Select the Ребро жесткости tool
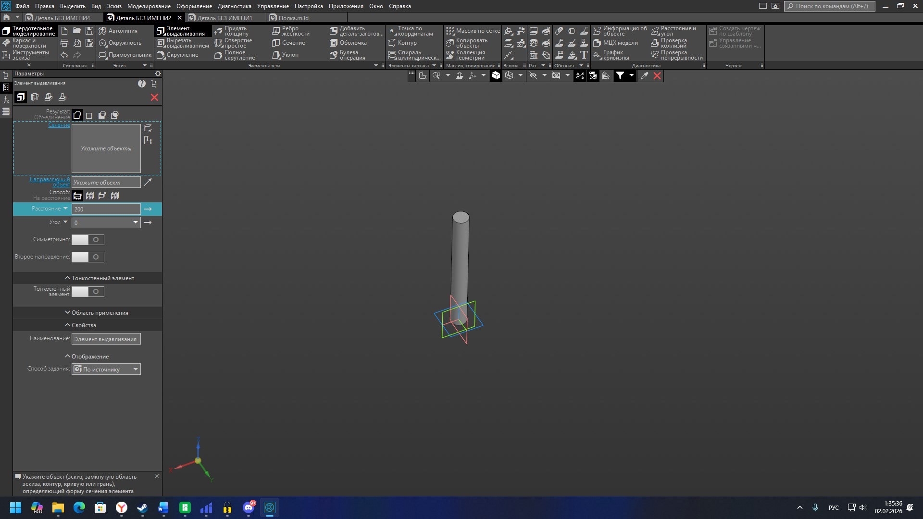 [x=291, y=31]
